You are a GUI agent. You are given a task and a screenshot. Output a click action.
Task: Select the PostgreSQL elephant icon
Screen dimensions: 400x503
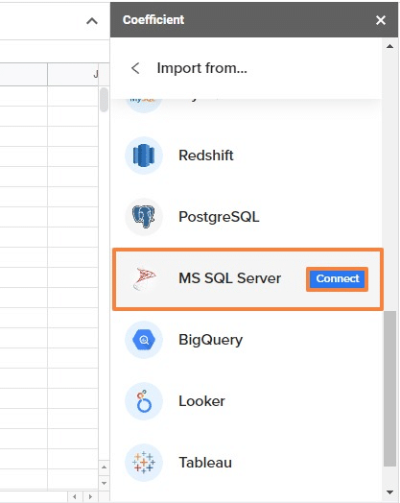(x=144, y=217)
